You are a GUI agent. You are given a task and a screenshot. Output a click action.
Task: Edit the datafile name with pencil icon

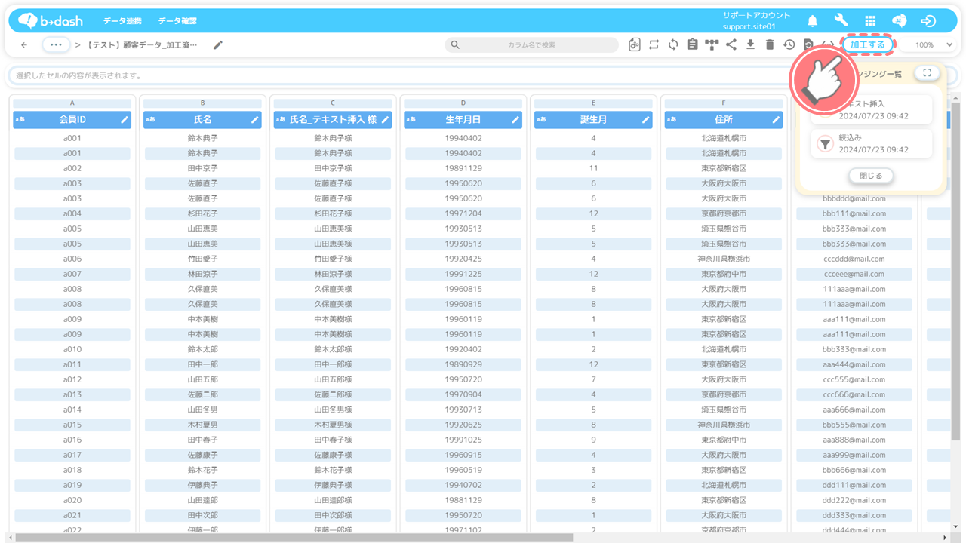[x=217, y=45]
